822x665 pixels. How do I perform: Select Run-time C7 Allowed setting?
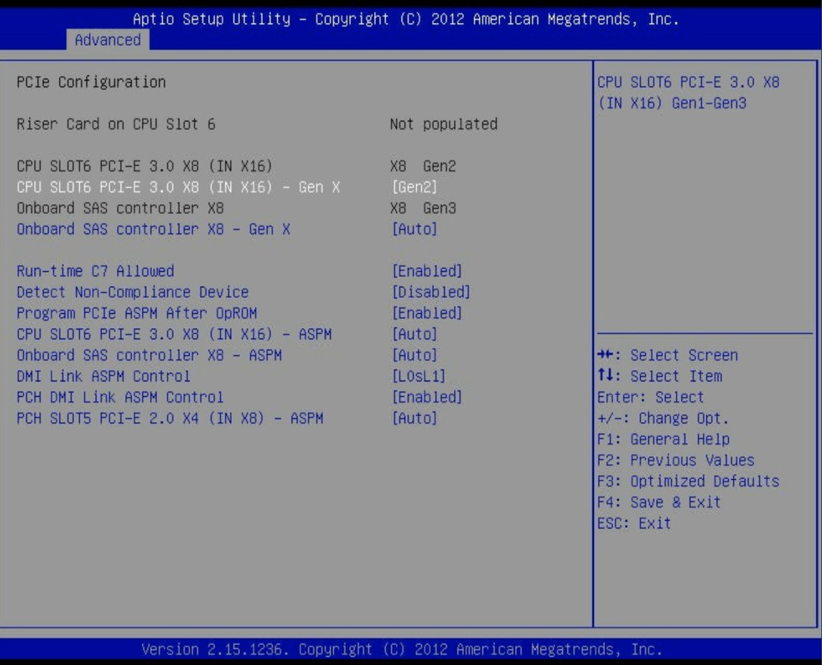96,271
